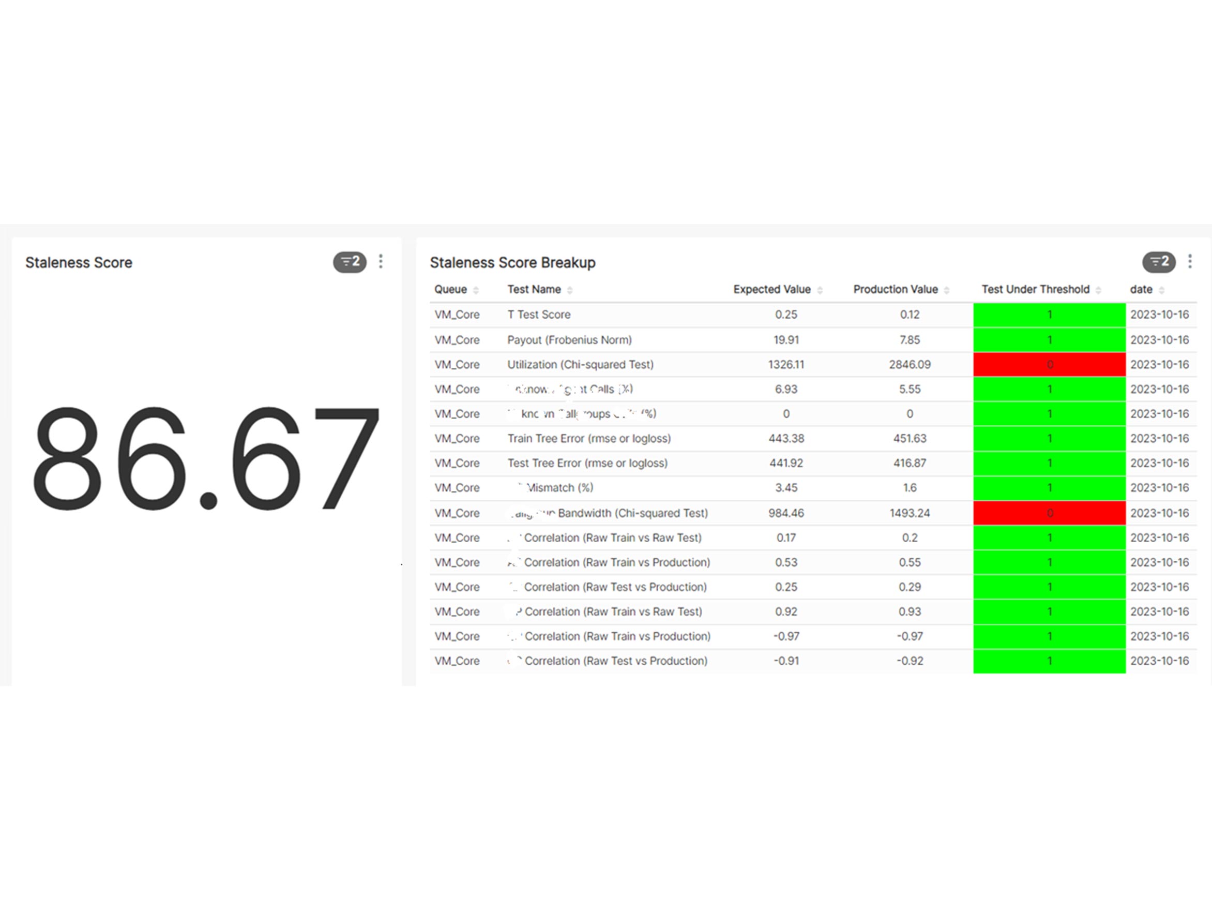Click green cell for T Test Score
The height and width of the screenshot is (910, 1212).
click(1049, 315)
